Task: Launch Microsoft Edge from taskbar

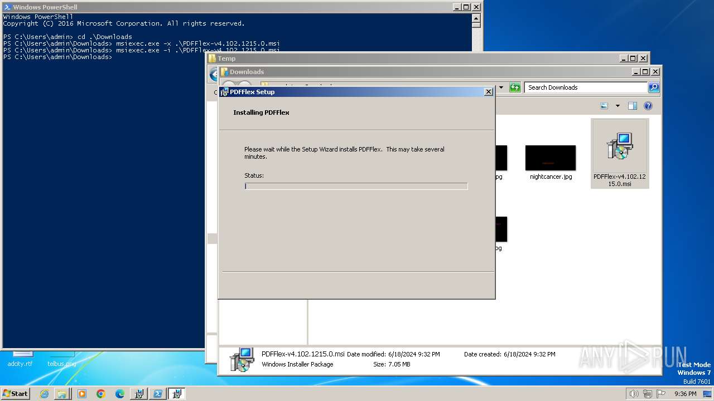Action: tap(120, 394)
